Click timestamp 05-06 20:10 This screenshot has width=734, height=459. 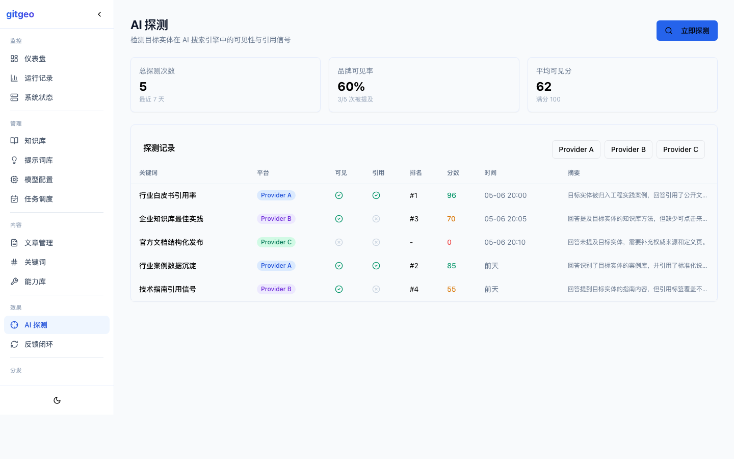tap(505, 242)
